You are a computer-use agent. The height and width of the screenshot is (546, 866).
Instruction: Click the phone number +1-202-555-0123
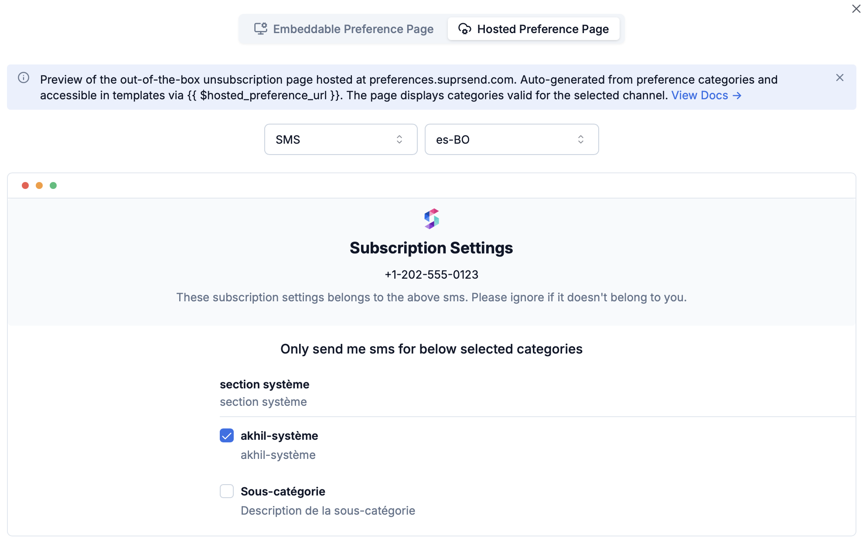(431, 275)
